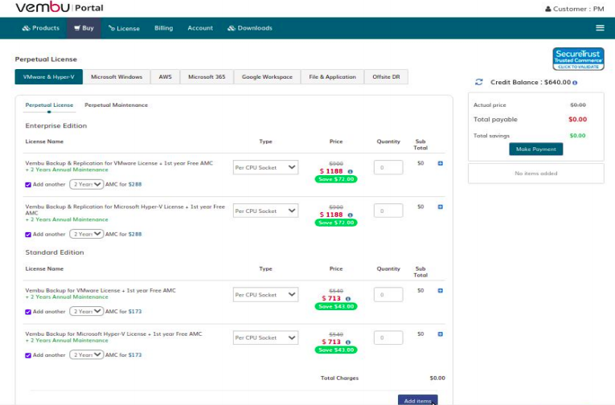The height and width of the screenshot is (405, 615).
Task: Open Type dropdown for Vembu Backup for VMware
Action: coord(265,295)
